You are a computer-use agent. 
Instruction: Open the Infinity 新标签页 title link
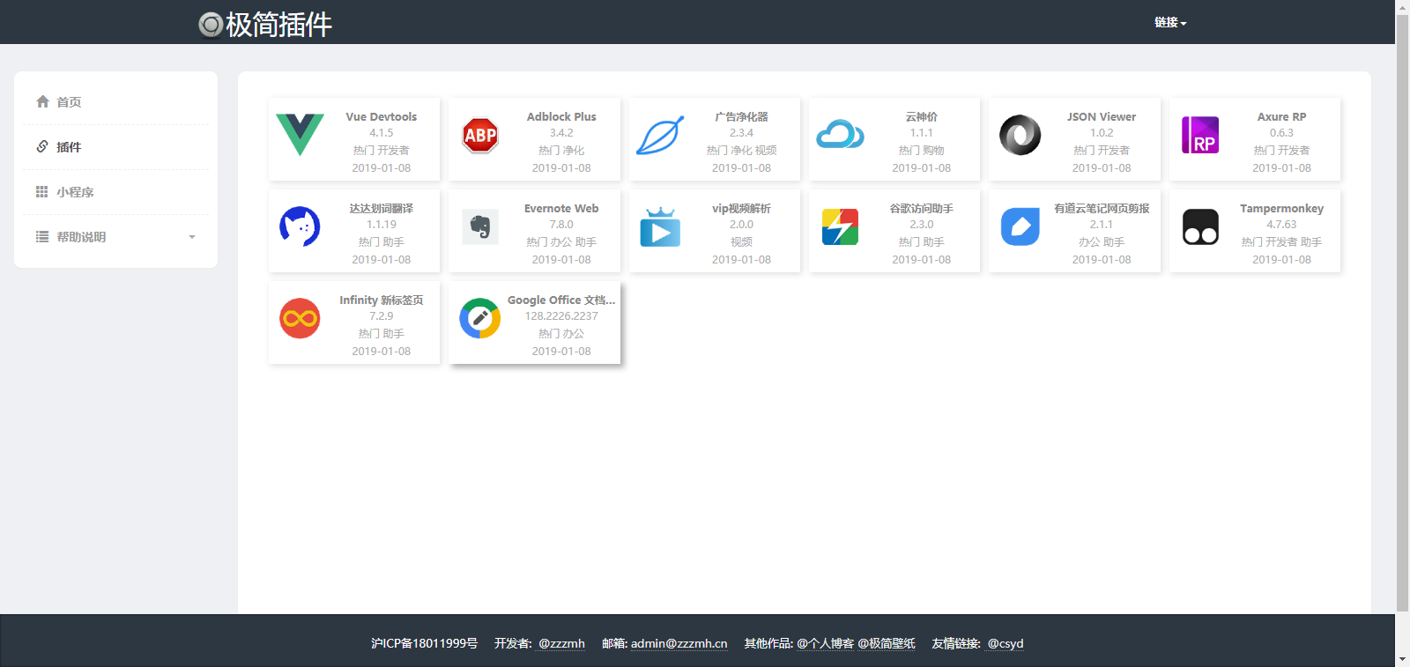point(382,300)
